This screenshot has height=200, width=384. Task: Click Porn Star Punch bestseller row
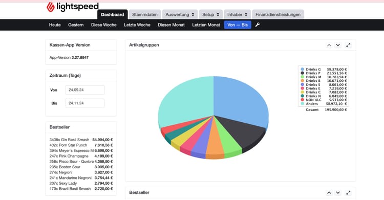point(81,145)
